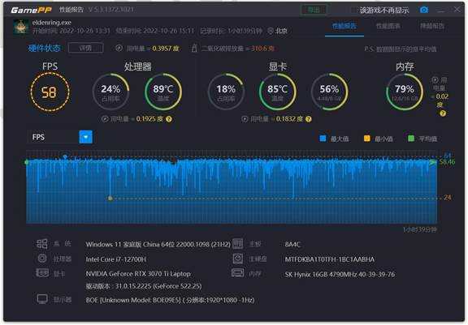Switch to the 性能报告 tab
The height and width of the screenshot is (325, 468).
click(x=344, y=26)
